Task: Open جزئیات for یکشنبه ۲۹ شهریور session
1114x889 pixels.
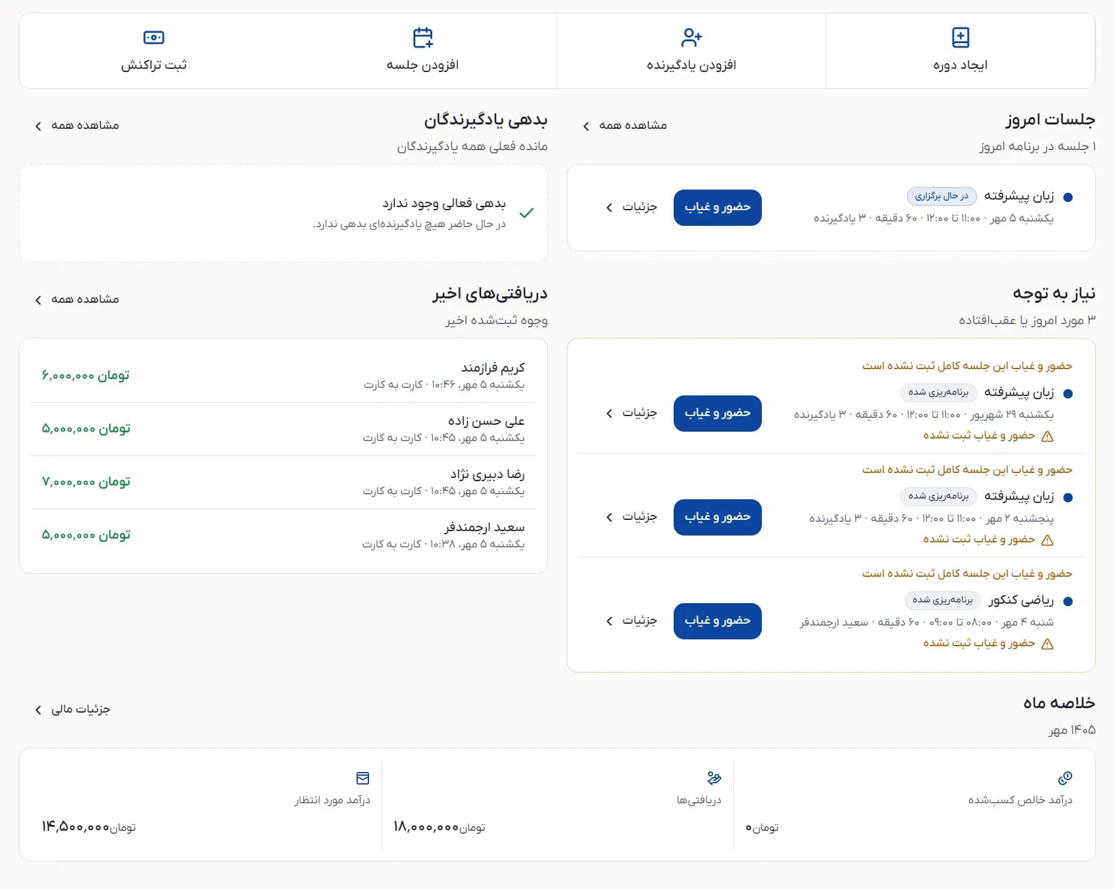Action: point(631,413)
